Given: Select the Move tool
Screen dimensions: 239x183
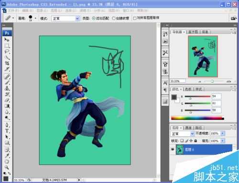Looking at the screenshot, I should click(7, 40).
